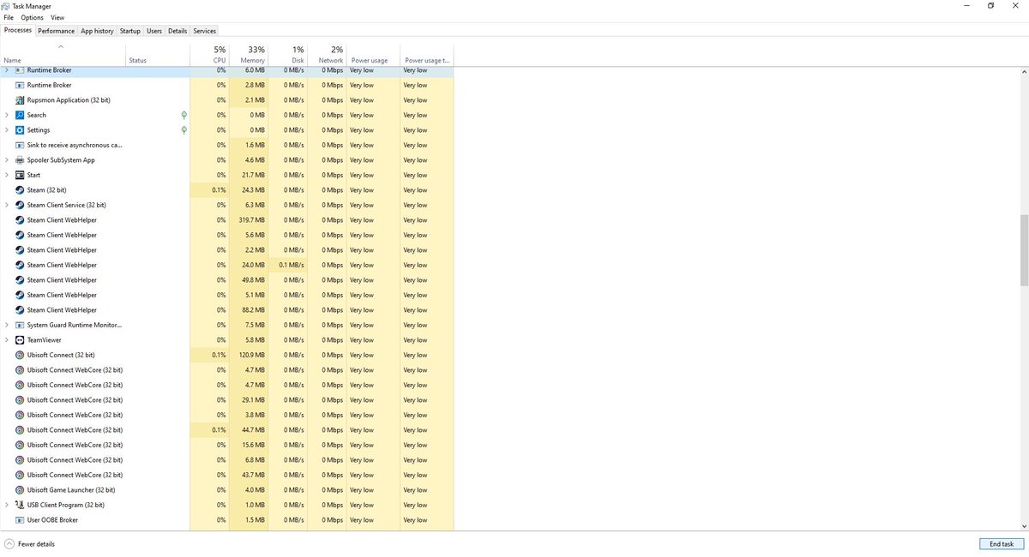Click the Spooler SubSystem App printer icon
The height and width of the screenshot is (557, 1029).
20,160
